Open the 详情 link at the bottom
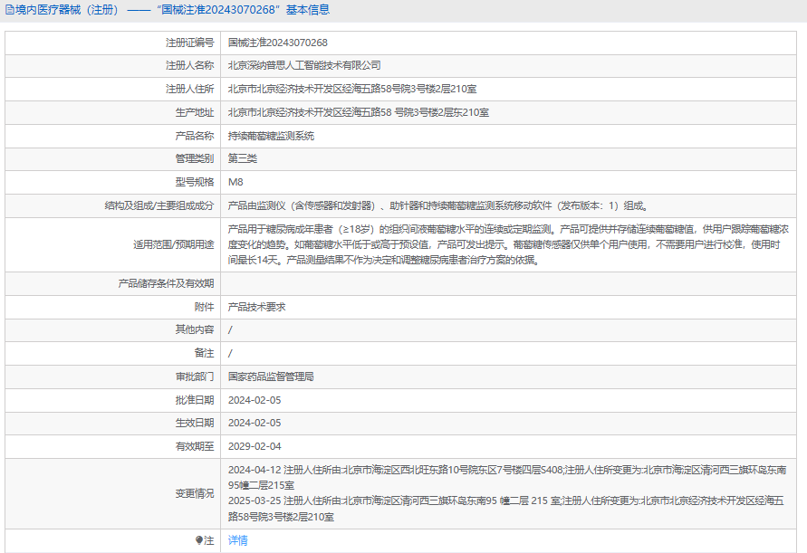This screenshot has height=553, width=807. (x=237, y=540)
